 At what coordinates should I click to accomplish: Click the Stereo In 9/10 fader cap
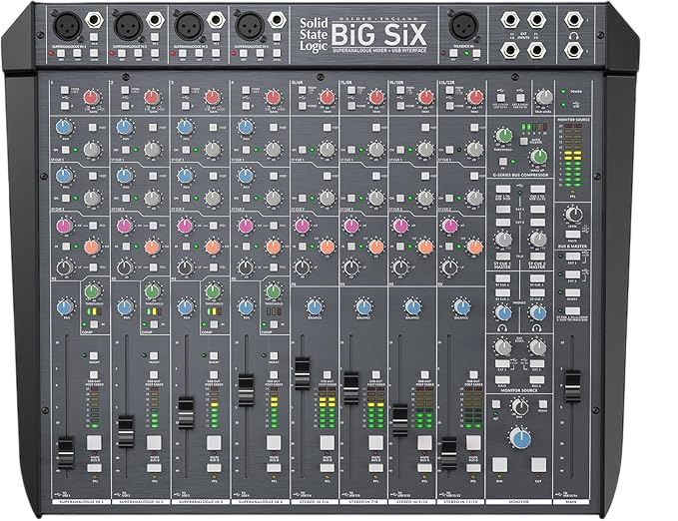(x=400, y=419)
